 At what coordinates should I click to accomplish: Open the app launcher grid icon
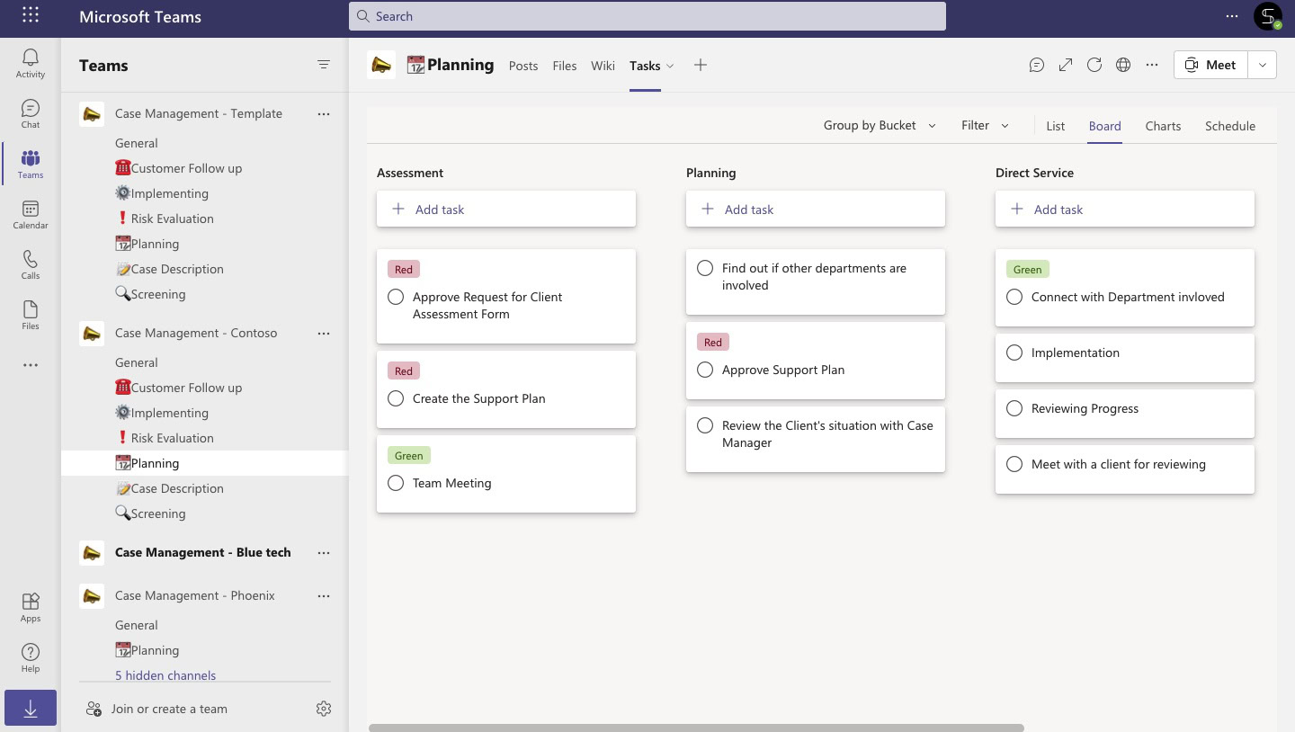[31, 15]
